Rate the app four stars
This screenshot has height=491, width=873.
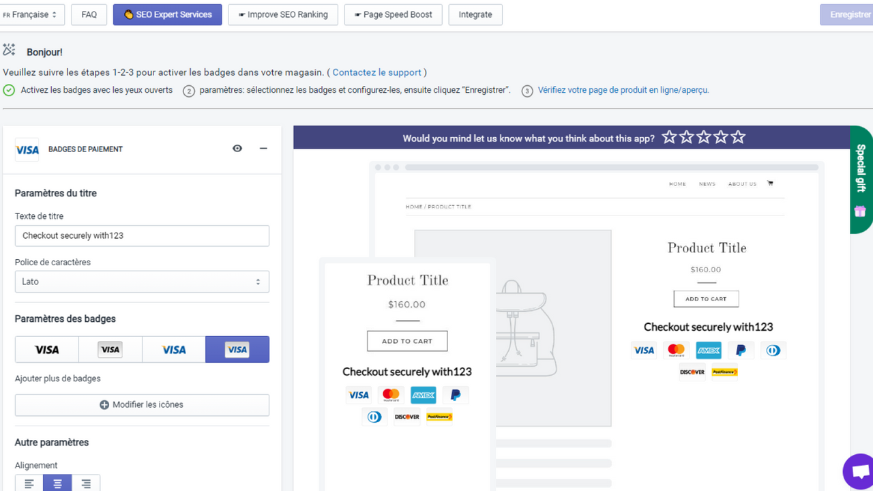721,137
